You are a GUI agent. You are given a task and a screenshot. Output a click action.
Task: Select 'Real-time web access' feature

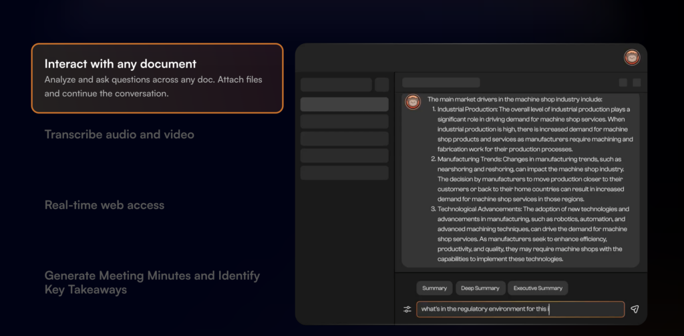[x=104, y=204]
